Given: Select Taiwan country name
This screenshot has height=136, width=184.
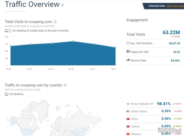Looking at the screenshot, I should (x=135, y=127).
